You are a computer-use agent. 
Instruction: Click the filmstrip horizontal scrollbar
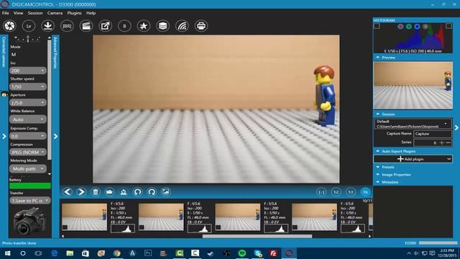coord(257,236)
